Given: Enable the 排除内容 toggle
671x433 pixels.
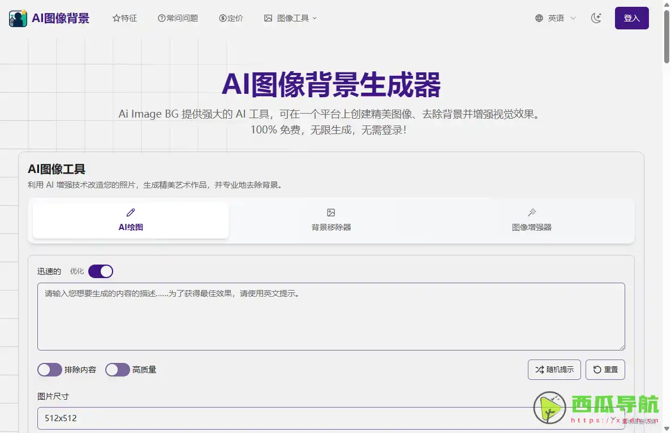Looking at the screenshot, I should [x=50, y=370].
